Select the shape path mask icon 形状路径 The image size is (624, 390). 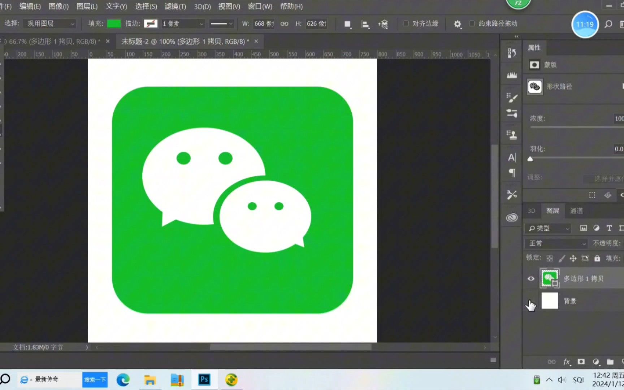pyautogui.click(x=535, y=87)
